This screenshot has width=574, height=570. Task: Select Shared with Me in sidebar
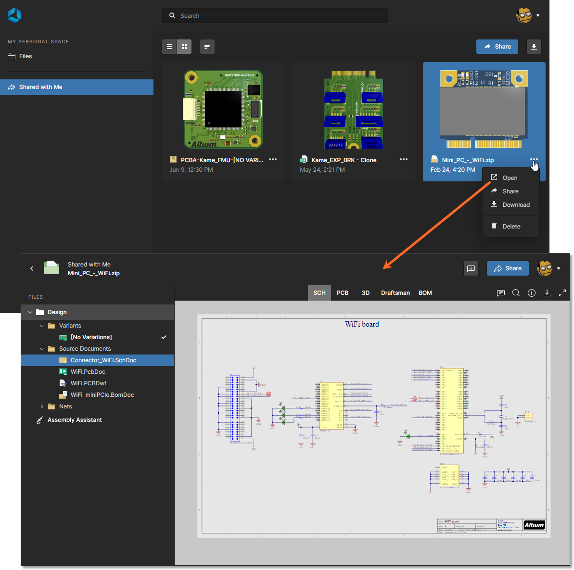[x=77, y=87]
